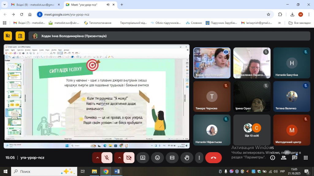Toggle closed captions
This screenshot has width=314, height=176.
pos(172,158)
